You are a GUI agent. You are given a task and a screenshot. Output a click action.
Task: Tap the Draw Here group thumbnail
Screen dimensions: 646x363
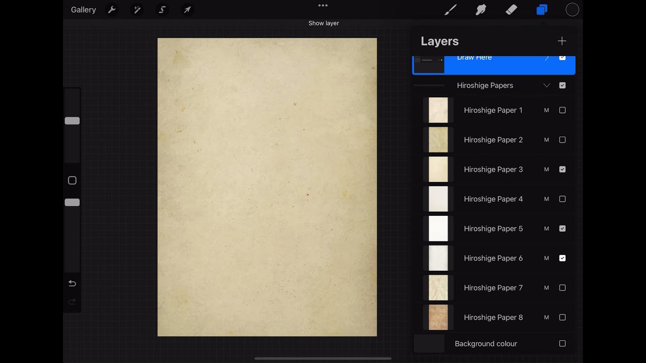(x=429, y=64)
